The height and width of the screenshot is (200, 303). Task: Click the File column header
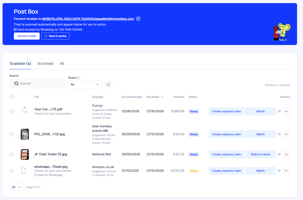coord(37,97)
